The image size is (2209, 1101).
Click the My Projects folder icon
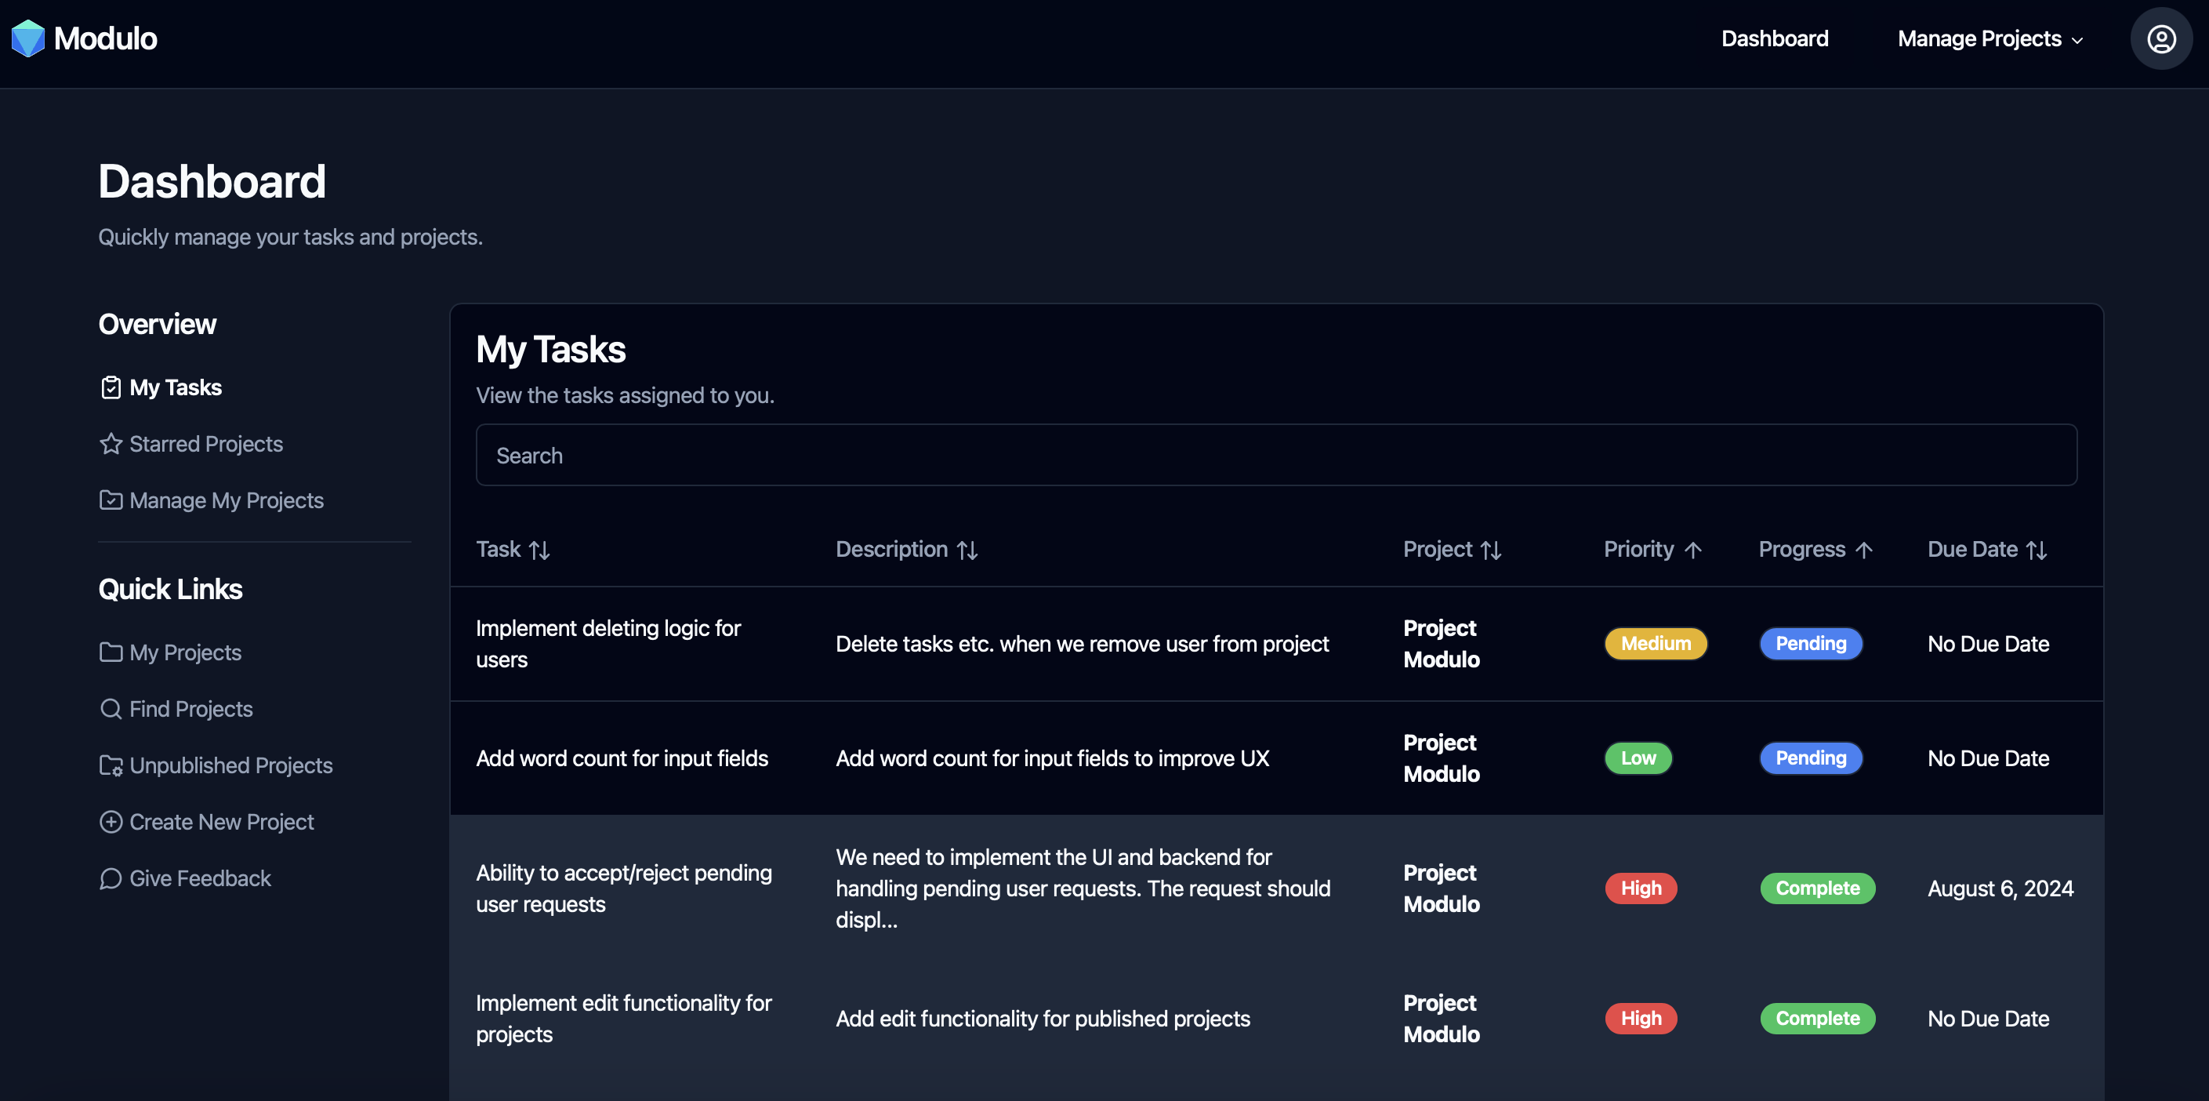[111, 652]
